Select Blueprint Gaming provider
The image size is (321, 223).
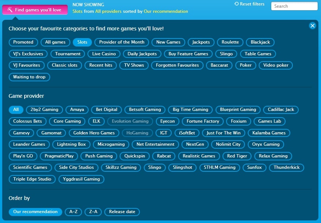(x=238, y=109)
